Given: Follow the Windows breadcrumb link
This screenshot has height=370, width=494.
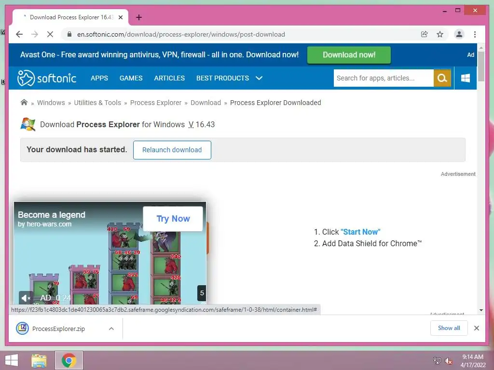Looking at the screenshot, I should pos(51,103).
